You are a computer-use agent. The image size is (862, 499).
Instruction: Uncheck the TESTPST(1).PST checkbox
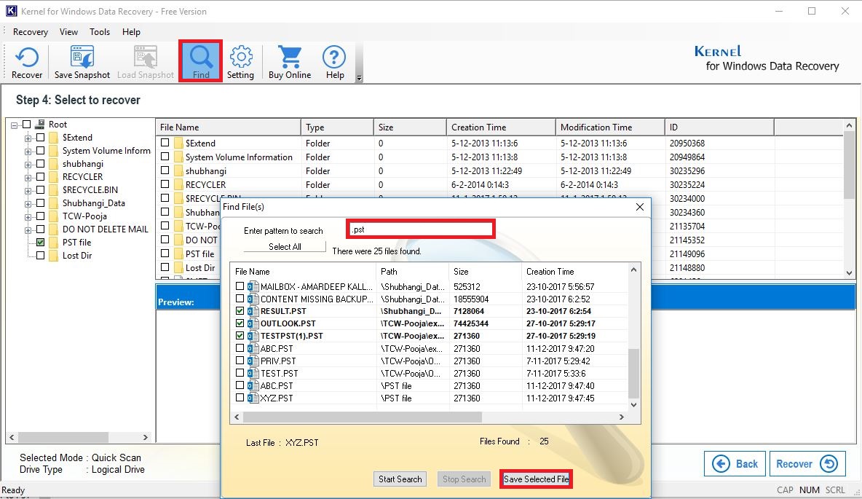[x=240, y=336]
